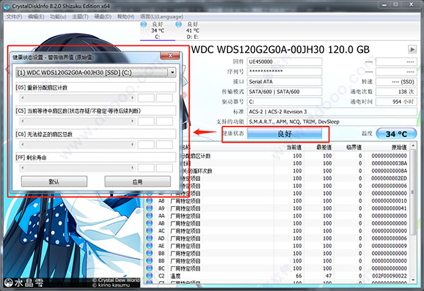This screenshot has height=291, width=424.
Task: Click the blue status circle for C2 温度
Action: tap(149, 276)
